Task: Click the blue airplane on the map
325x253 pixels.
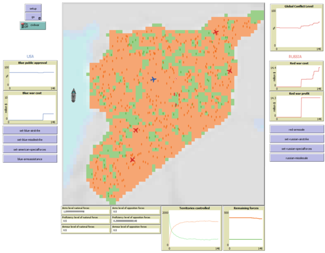Action: (153, 79)
